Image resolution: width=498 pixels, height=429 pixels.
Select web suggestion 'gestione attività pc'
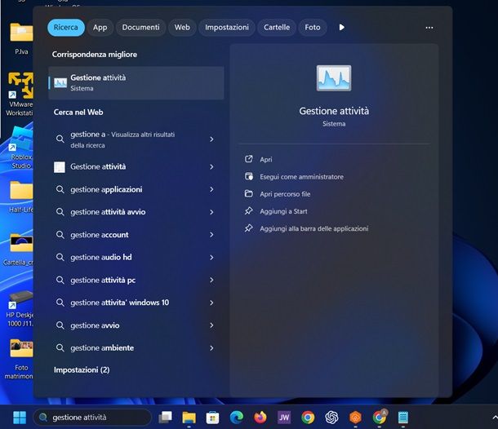[136, 281]
